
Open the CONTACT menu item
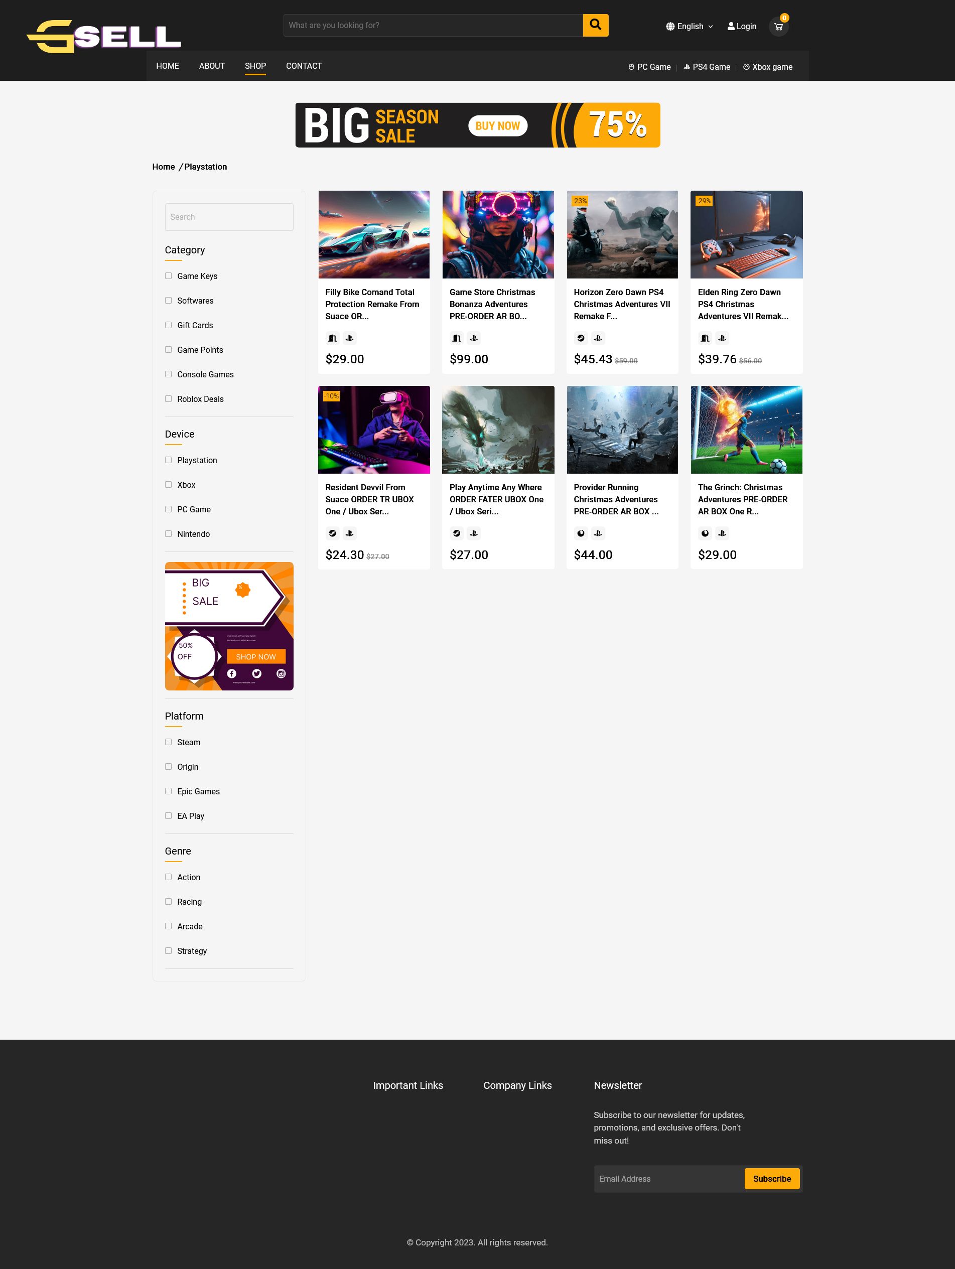[x=304, y=66]
